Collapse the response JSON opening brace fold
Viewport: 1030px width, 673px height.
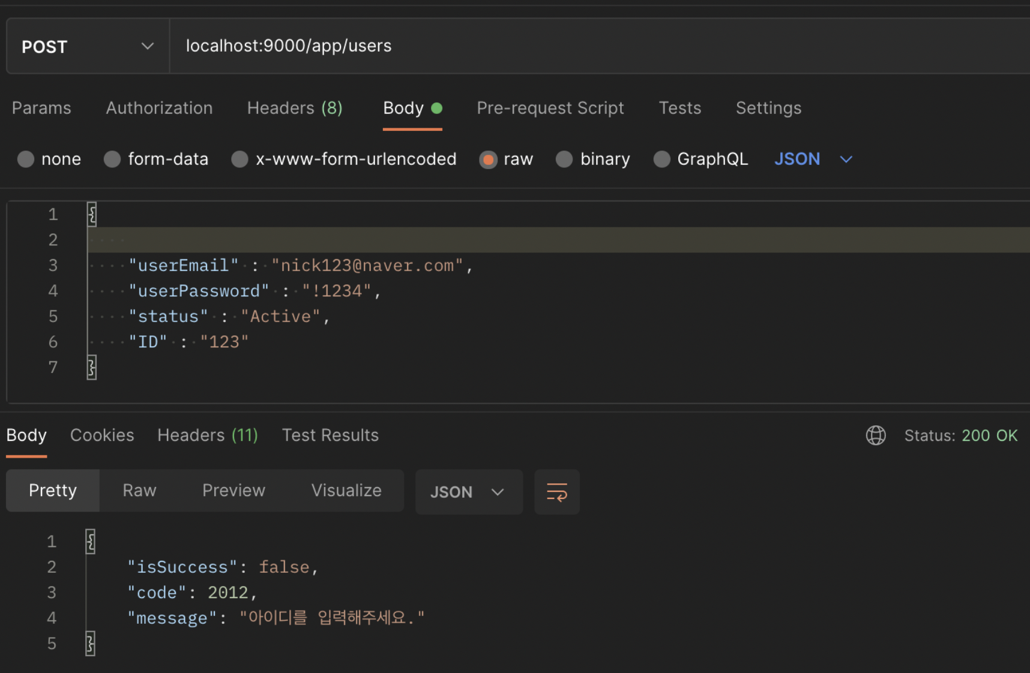point(91,542)
